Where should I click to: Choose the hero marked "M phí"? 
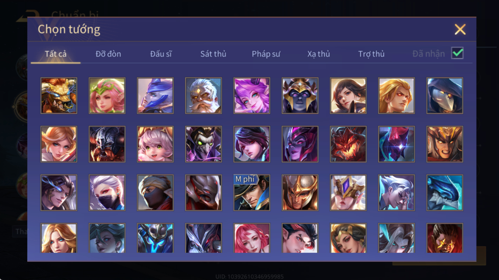pyautogui.click(x=252, y=193)
